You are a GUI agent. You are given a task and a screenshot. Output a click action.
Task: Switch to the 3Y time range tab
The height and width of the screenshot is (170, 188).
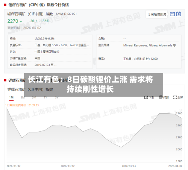57,97
